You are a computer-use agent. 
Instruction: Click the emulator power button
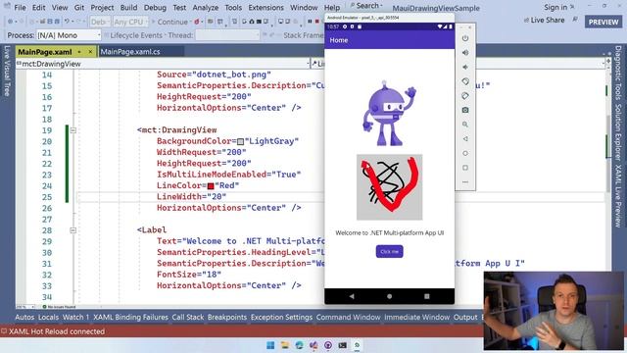click(465, 38)
